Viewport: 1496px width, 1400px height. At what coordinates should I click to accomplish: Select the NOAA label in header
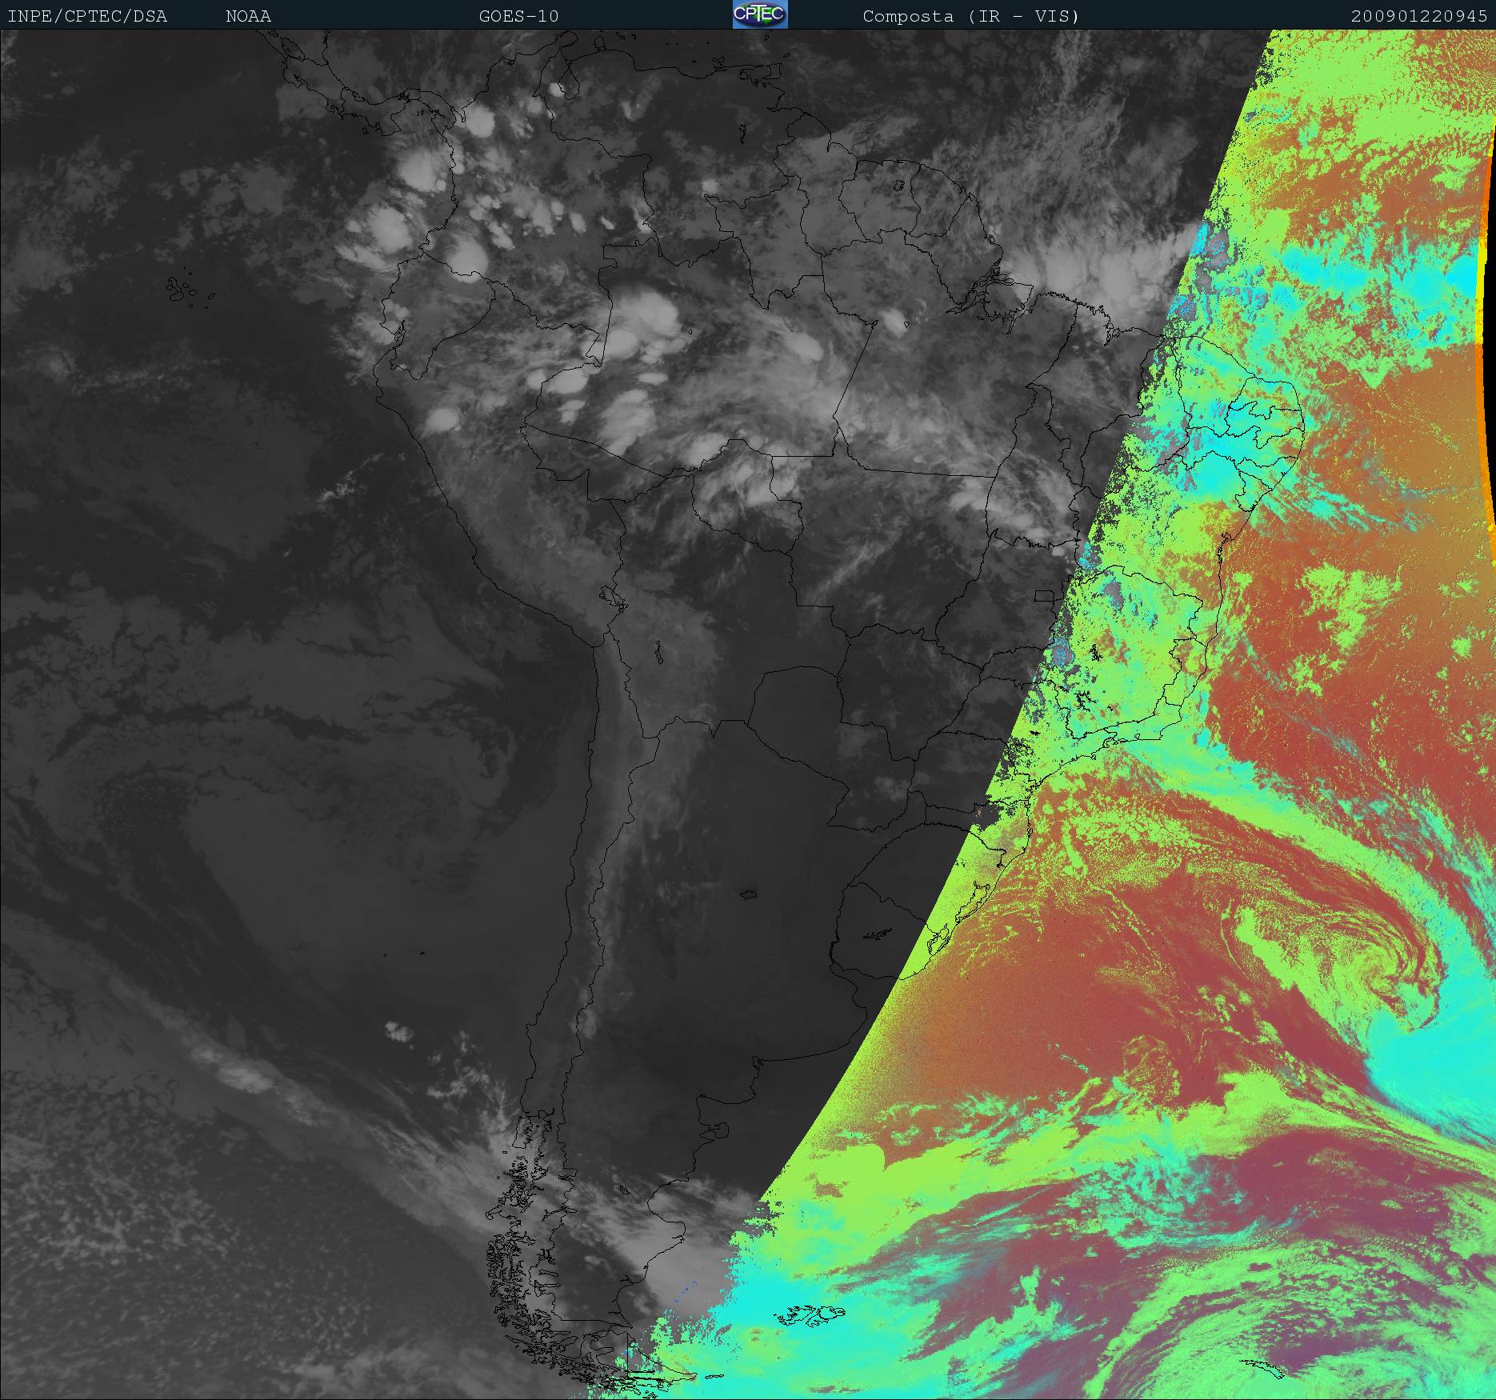pos(248,16)
